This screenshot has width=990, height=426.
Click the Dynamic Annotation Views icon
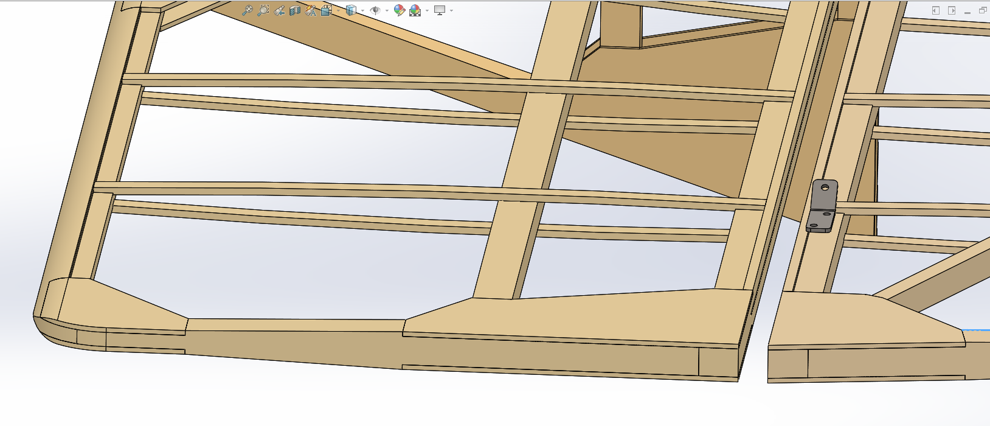[x=311, y=10]
